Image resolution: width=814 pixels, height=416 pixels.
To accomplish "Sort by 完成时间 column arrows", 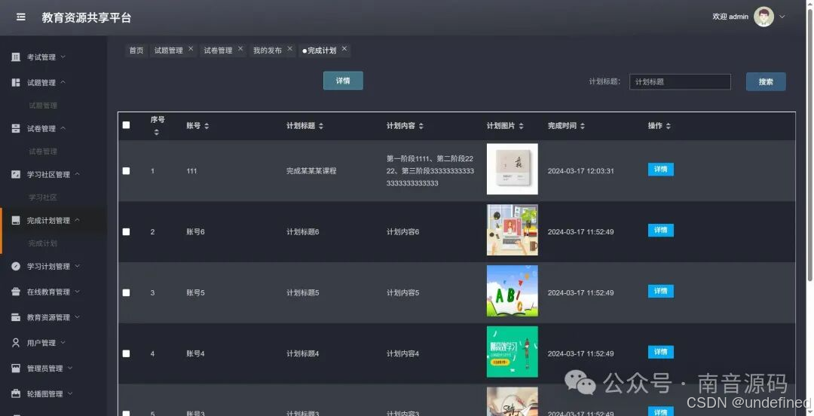I will 583,126.
